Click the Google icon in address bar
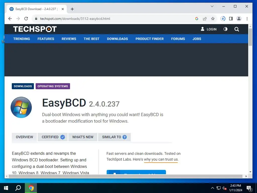 [x=197, y=19]
